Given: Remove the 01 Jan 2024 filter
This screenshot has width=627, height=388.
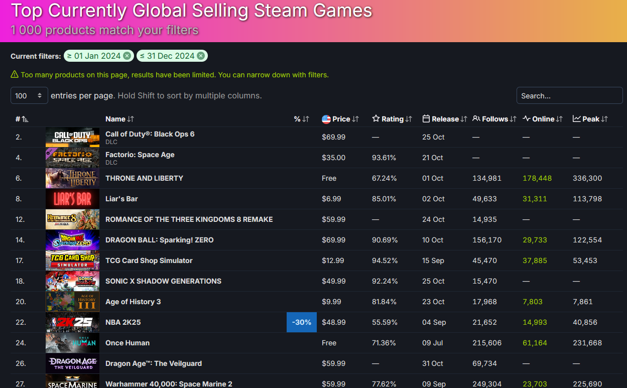Looking at the screenshot, I should [x=127, y=56].
